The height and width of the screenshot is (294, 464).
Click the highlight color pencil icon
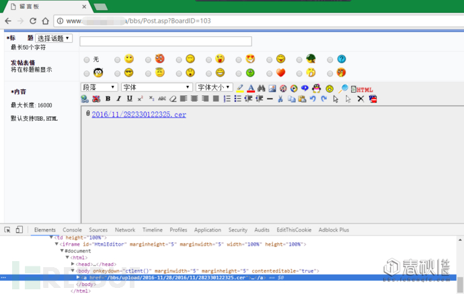tap(240, 88)
